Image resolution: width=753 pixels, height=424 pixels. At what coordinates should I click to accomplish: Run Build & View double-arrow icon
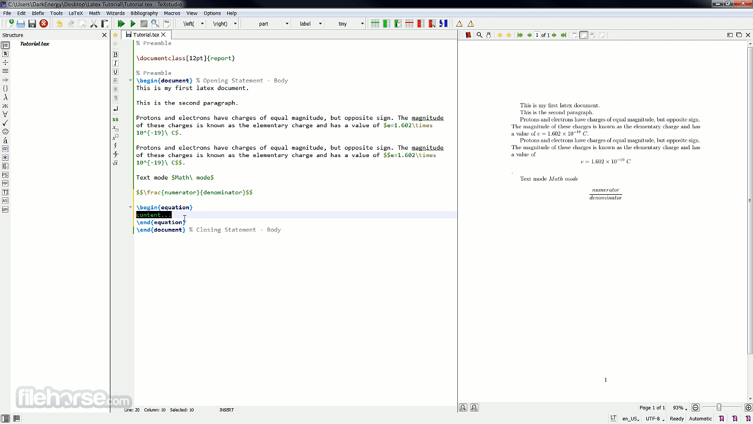pos(121,24)
